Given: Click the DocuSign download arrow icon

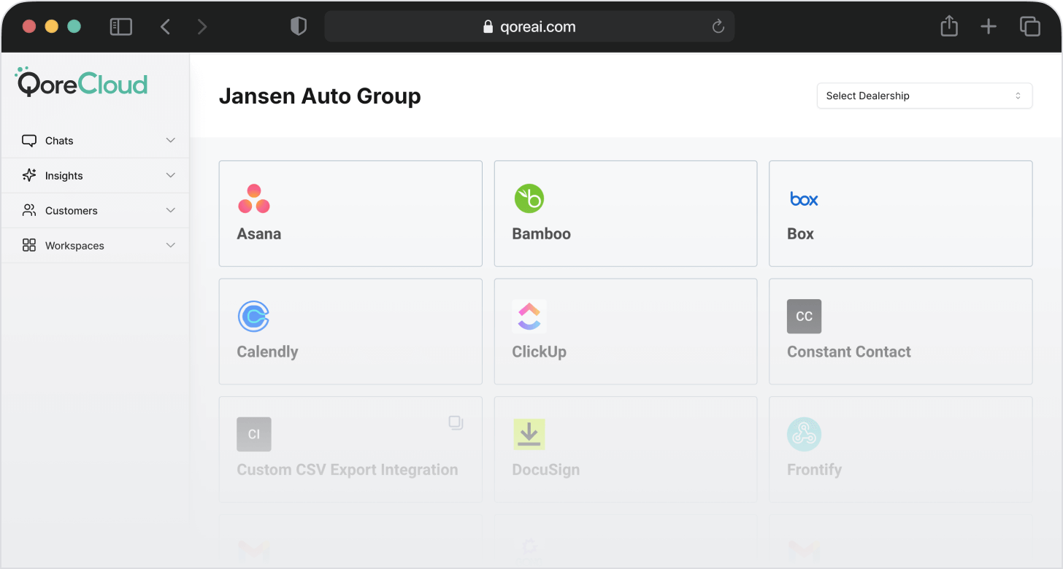Looking at the screenshot, I should click(529, 434).
